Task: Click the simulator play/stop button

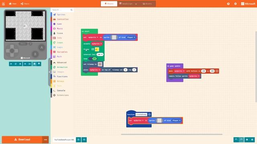Action: point(11,64)
